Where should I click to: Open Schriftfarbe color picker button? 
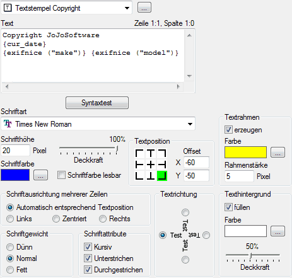pyautogui.click(x=41, y=175)
